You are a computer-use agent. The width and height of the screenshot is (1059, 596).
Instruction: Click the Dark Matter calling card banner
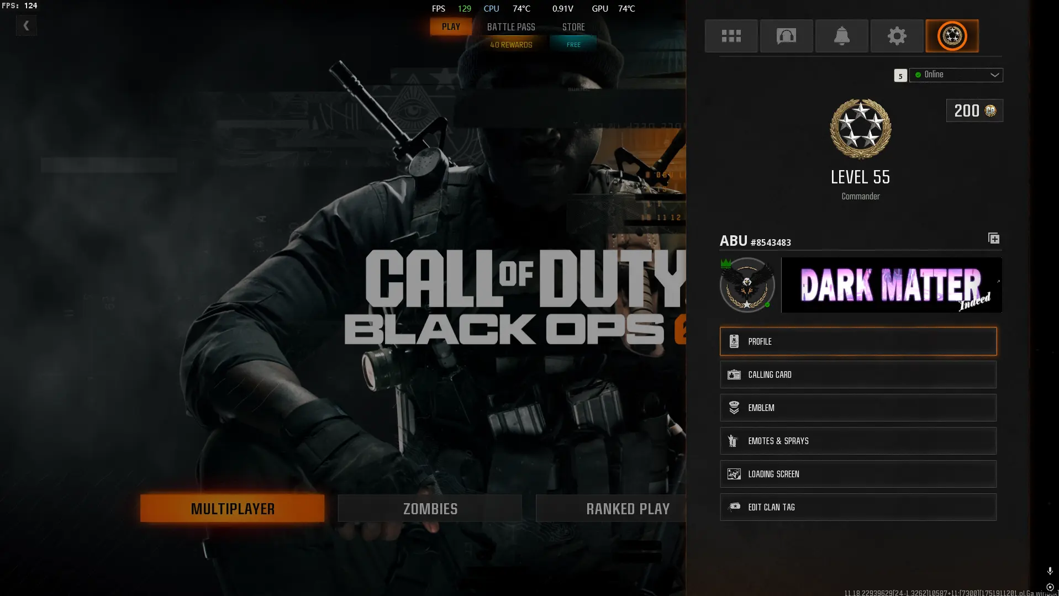pos(892,285)
